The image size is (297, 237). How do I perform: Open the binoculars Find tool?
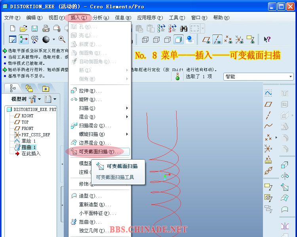183,28
